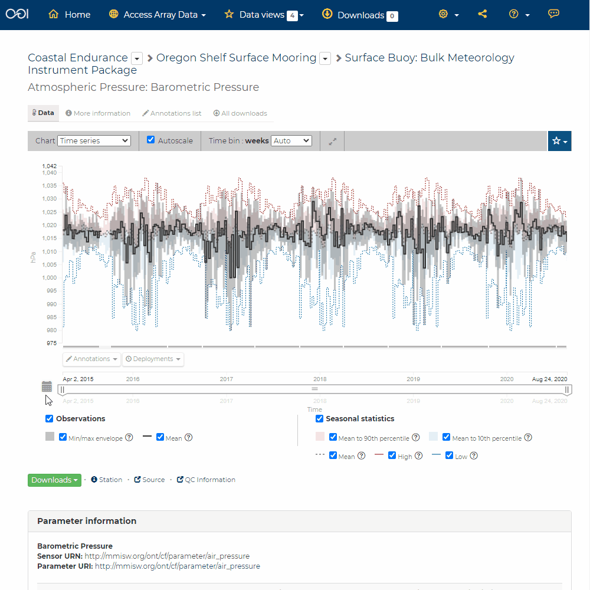The image size is (590, 590).
Task: Uncheck the Observations checkbox
Action: tap(48, 418)
